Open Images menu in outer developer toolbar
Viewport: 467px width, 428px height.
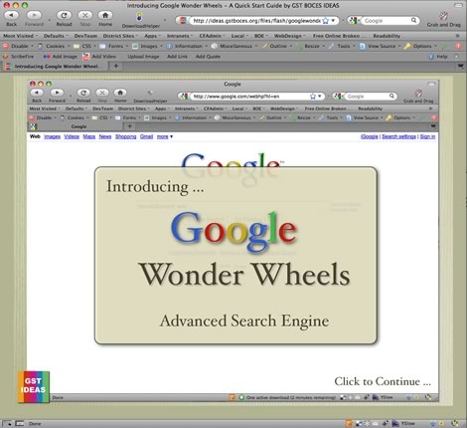(147, 46)
